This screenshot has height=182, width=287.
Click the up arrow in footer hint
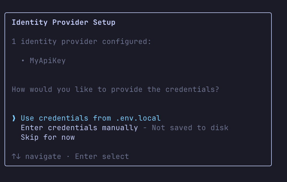[x=14, y=156]
